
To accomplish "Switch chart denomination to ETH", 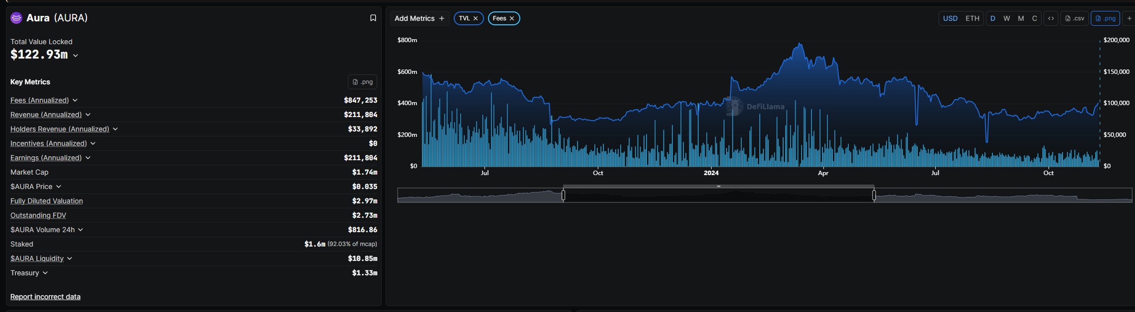I will (x=972, y=18).
